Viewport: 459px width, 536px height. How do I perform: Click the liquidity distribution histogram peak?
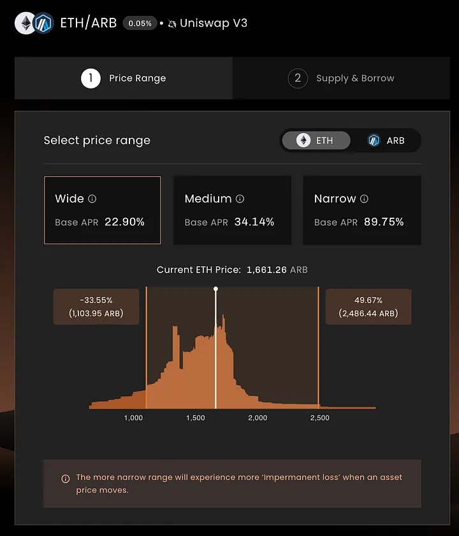pyautogui.click(x=224, y=321)
